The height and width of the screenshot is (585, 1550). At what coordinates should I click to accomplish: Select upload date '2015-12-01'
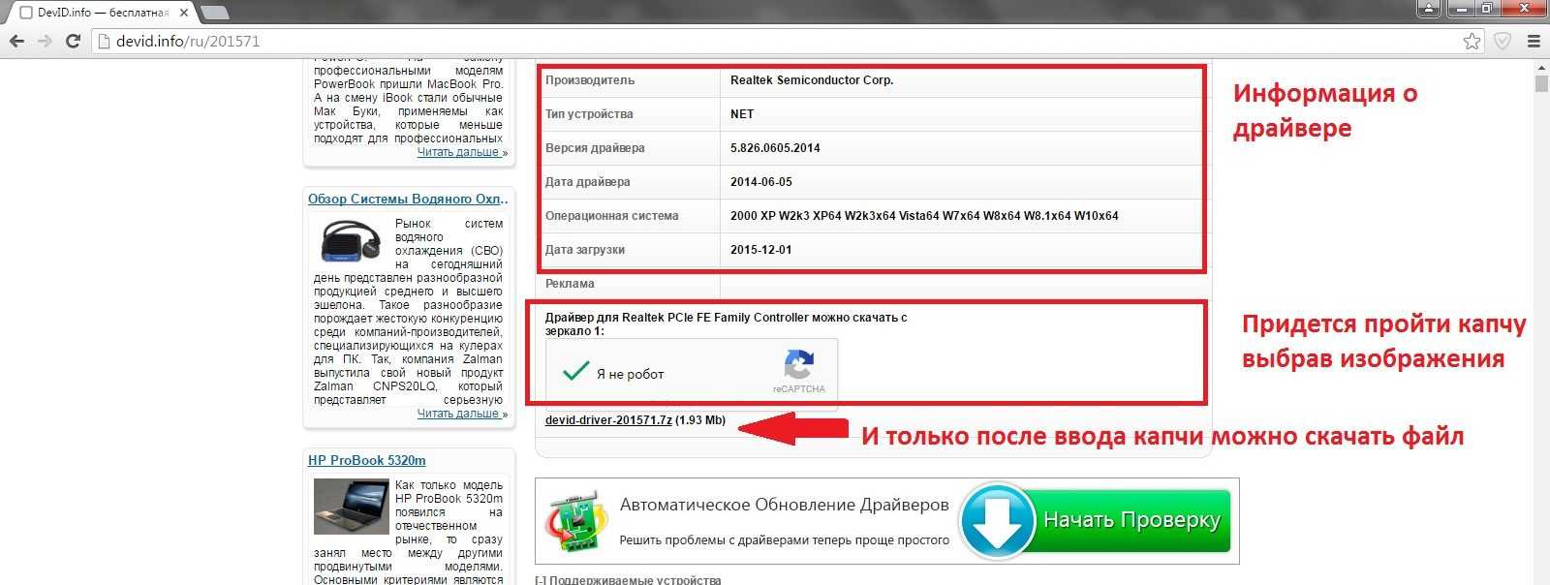point(761,250)
